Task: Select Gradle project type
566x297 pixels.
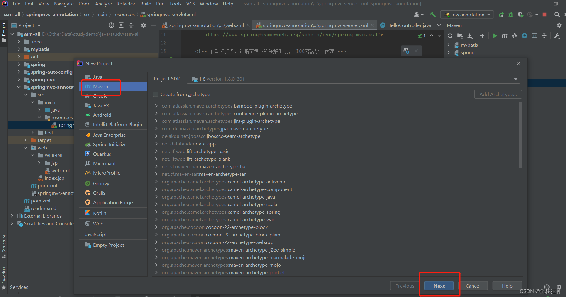Action: (113, 96)
